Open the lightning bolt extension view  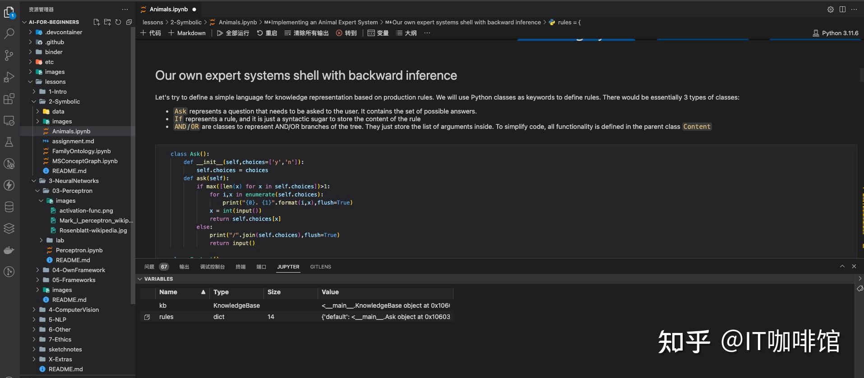pyautogui.click(x=9, y=185)
